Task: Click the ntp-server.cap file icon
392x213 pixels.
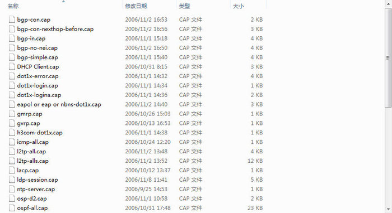Action: (12, 189)
